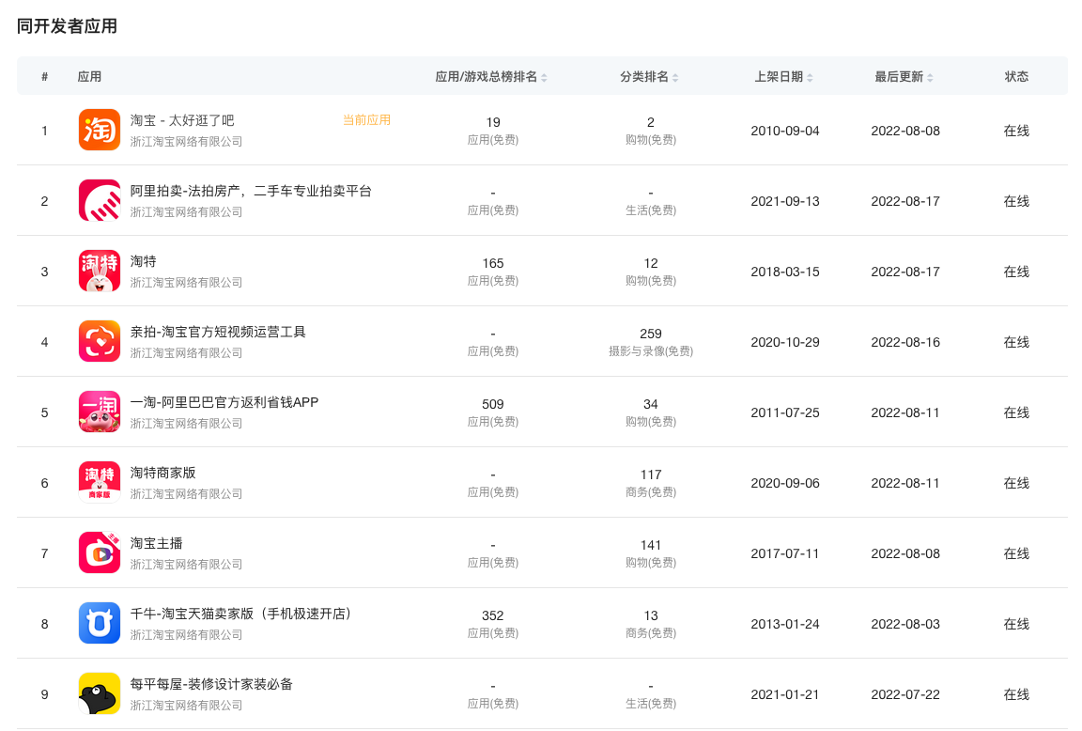Screen dimensions: 1082x731
Task: Open 阿里拍卖-法拍房产 app name link
Action: pos(251,191)
